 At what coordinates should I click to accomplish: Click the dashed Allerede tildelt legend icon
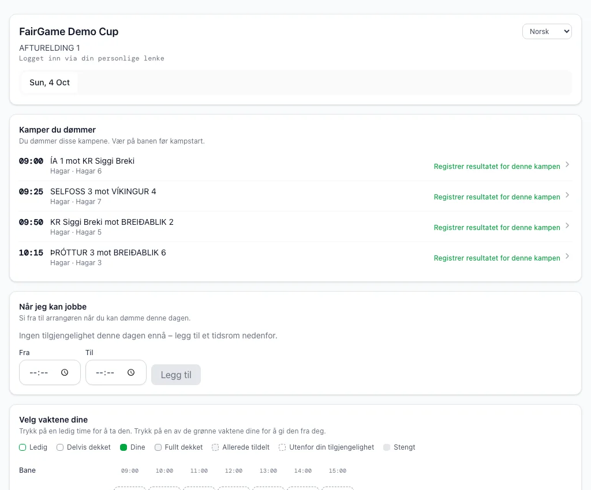tap(215, 447)
